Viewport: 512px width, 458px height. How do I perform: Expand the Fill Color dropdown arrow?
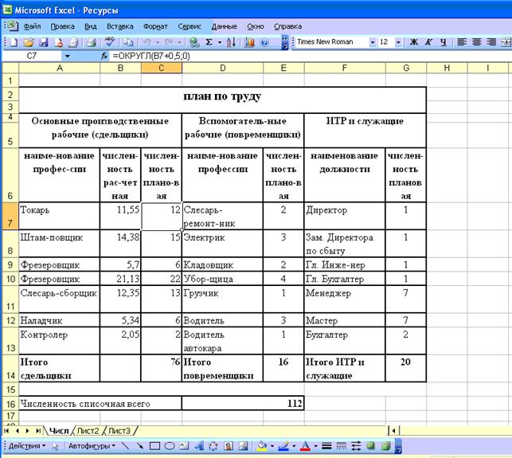[272, 445]
